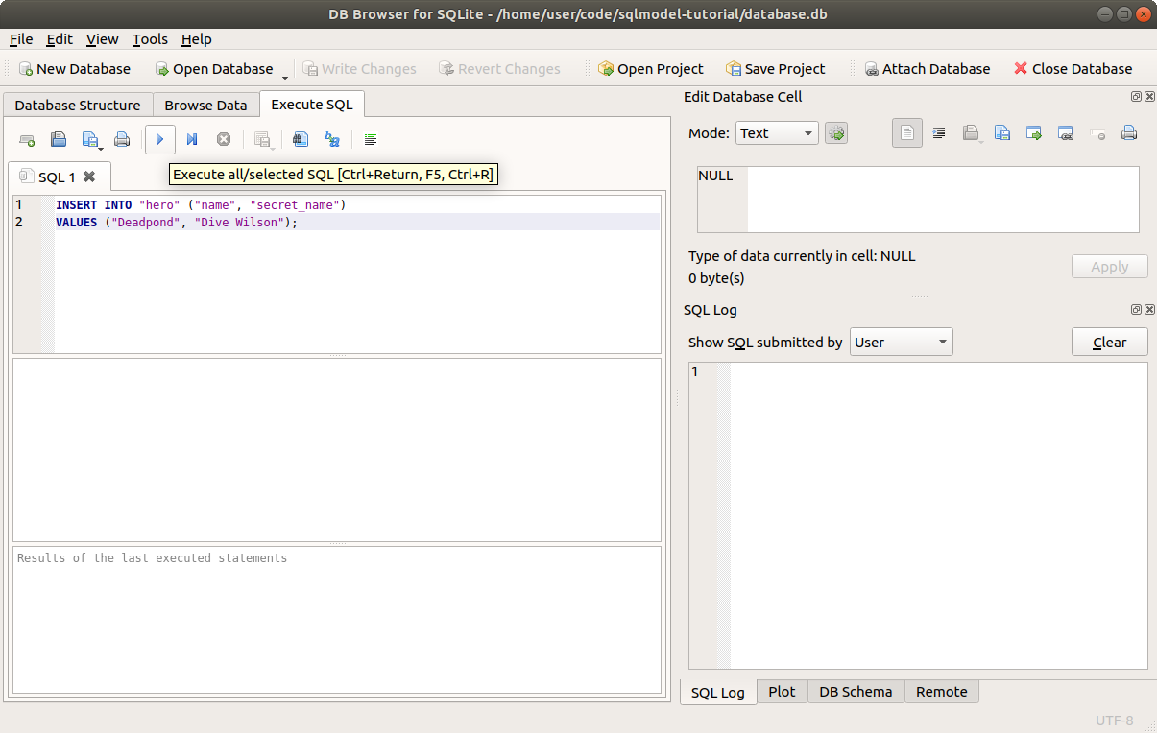Open the Tools menu
1157x733 pixels.
(150, 39)
